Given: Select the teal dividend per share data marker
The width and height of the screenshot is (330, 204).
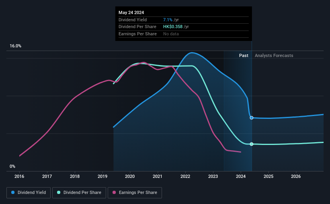Looking at the screenshot, I should coord(252,144).
